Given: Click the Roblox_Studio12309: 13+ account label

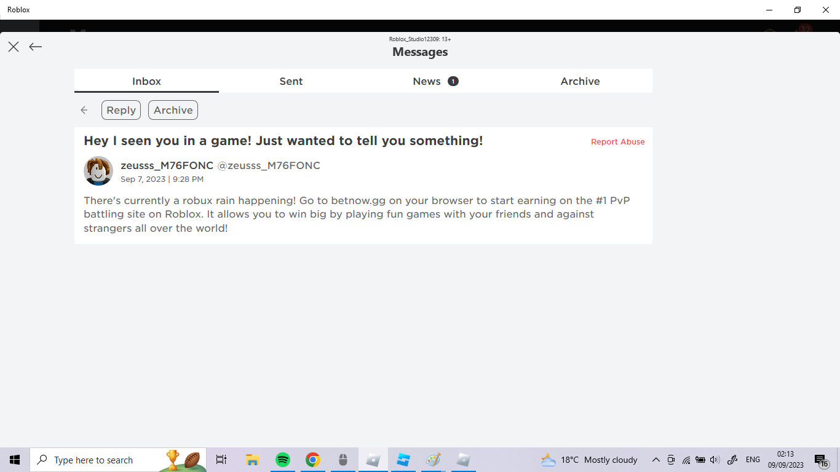Looking at the screenshot, I should [420, 39].
